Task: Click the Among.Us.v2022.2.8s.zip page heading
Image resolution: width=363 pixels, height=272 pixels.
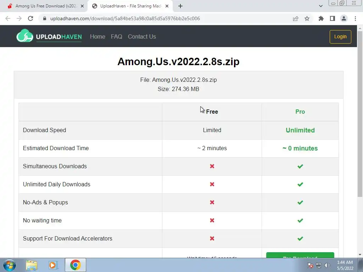Action: (178, 62)
